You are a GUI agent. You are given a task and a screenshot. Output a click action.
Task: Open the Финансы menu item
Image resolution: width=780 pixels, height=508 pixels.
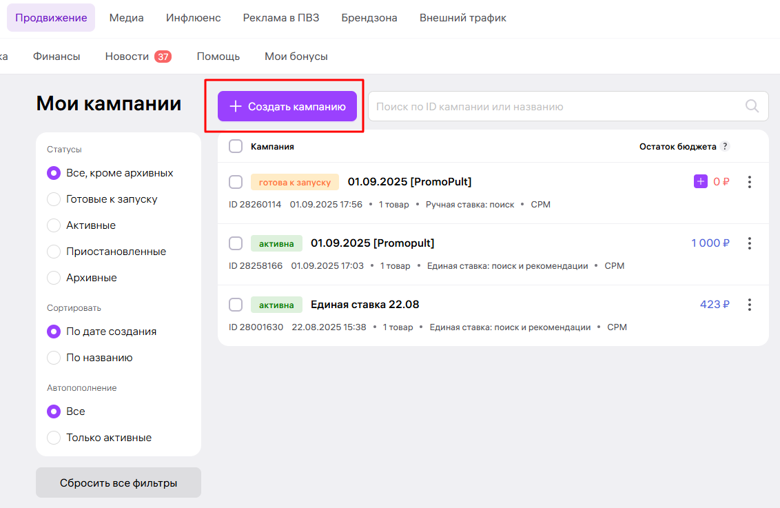(57, 57)
